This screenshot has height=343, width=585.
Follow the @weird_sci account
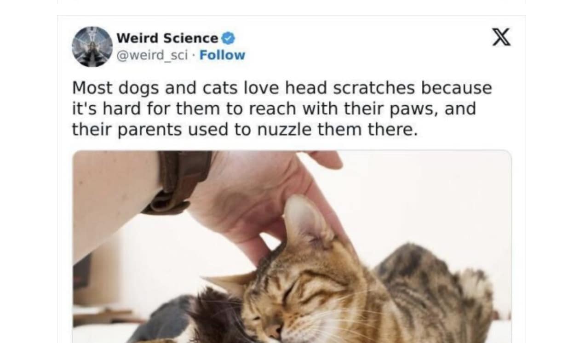tap(222, 55)
